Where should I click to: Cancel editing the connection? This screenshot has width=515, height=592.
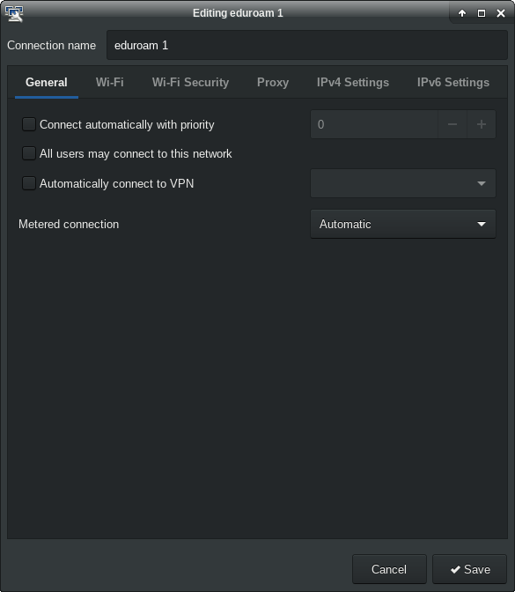tap(389, 569)
